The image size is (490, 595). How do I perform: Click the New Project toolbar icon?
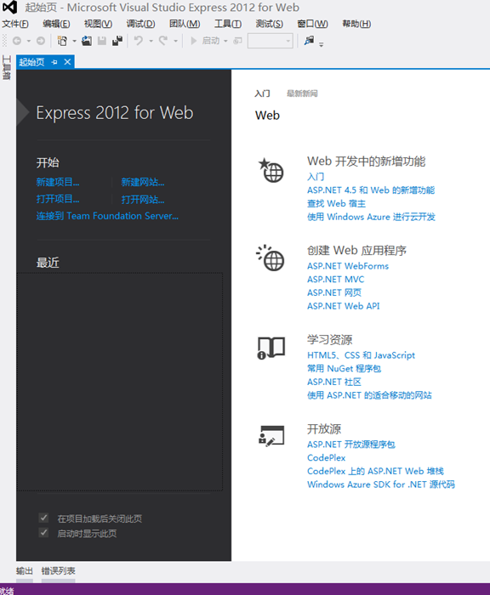62,41
